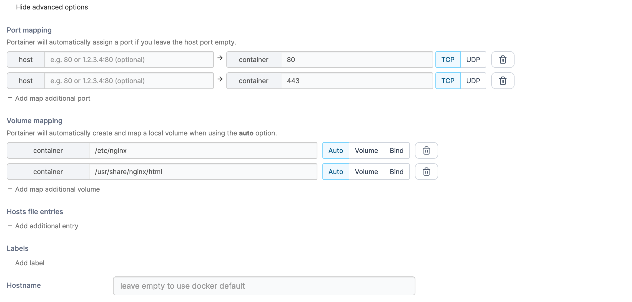Viewport: 632px width, 302px height.
Task: Choose Bind for the /etc/nginx volume
Action: (396, 150)
